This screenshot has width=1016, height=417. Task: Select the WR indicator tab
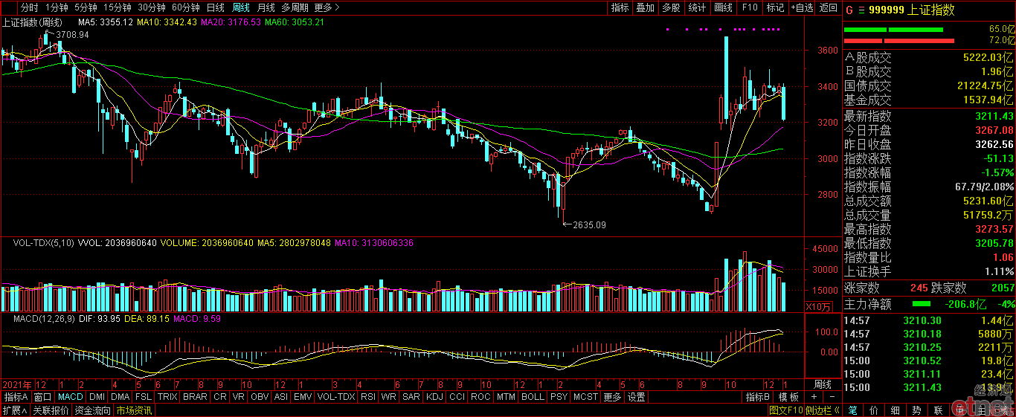click(388, 397)
